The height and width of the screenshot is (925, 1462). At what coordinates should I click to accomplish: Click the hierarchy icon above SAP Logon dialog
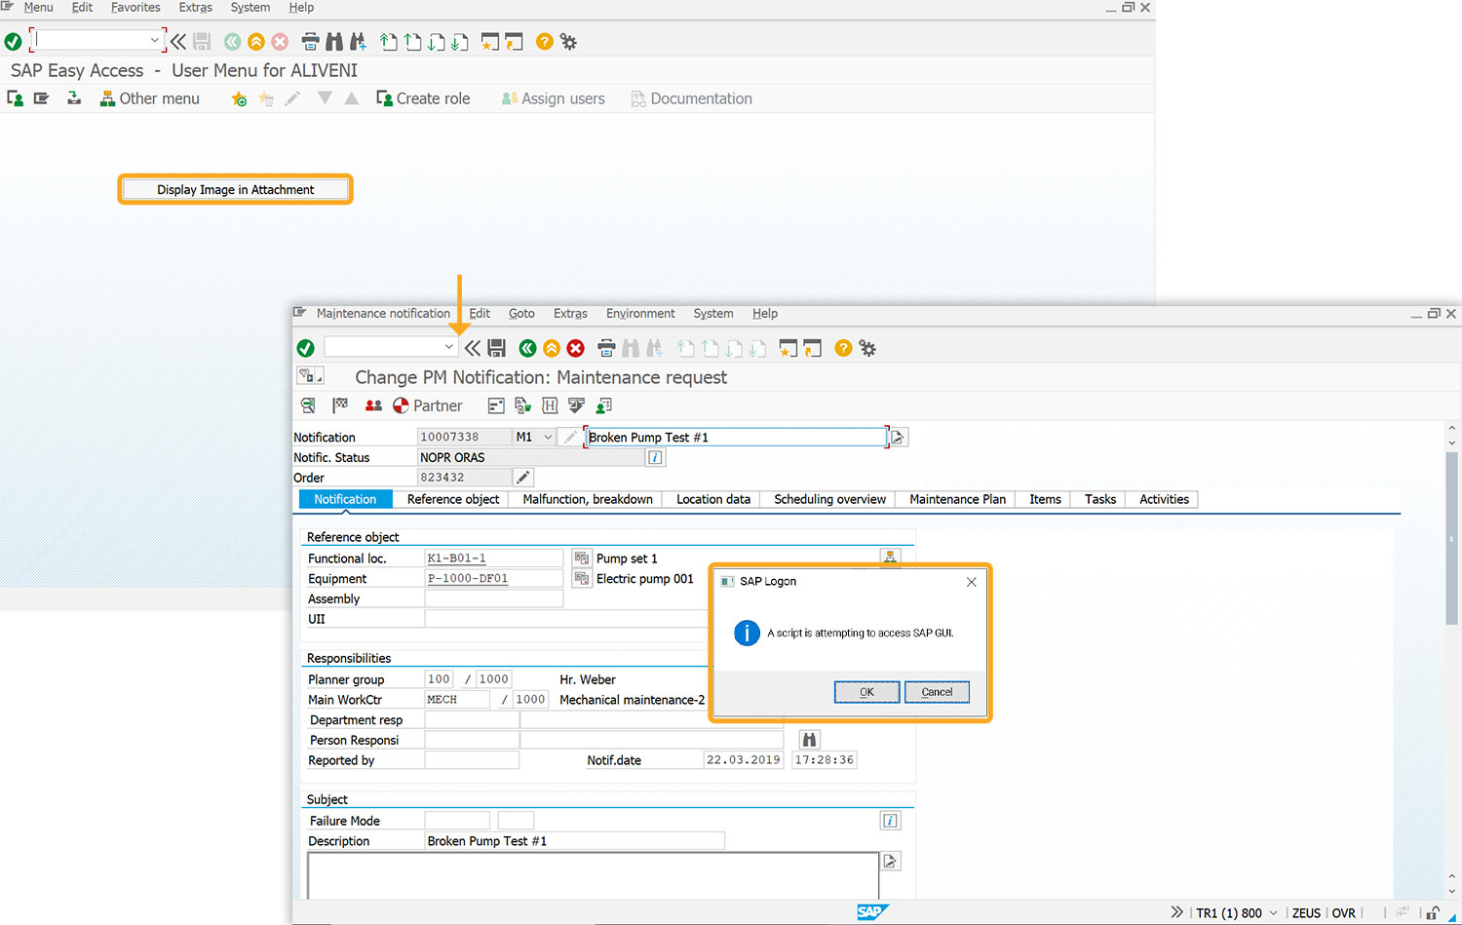tap(890, 557)
